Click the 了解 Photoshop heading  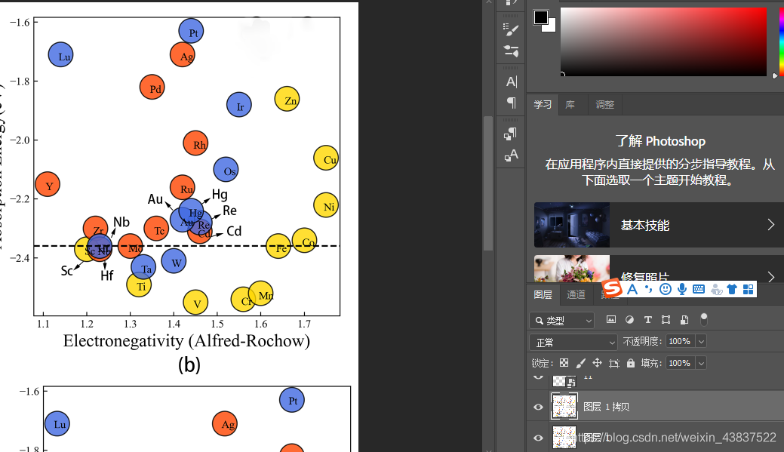coord(660,142)
